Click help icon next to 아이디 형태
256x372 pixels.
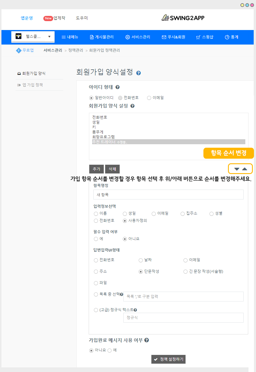[x=118, y=87]
